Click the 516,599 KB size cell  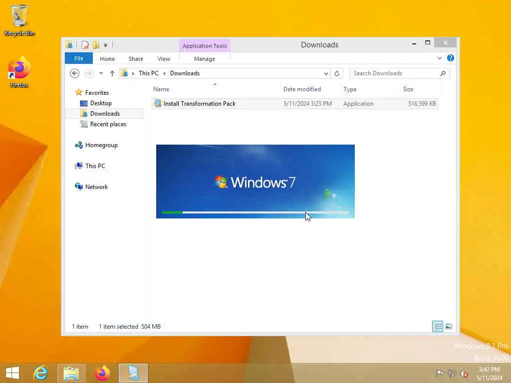click(x=422, y=104)
